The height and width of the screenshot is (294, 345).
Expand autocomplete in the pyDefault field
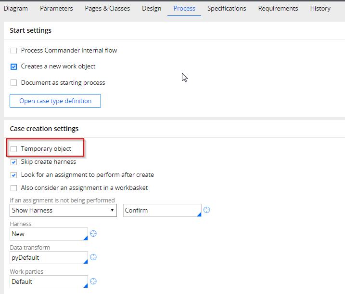(x=86, y=262)
